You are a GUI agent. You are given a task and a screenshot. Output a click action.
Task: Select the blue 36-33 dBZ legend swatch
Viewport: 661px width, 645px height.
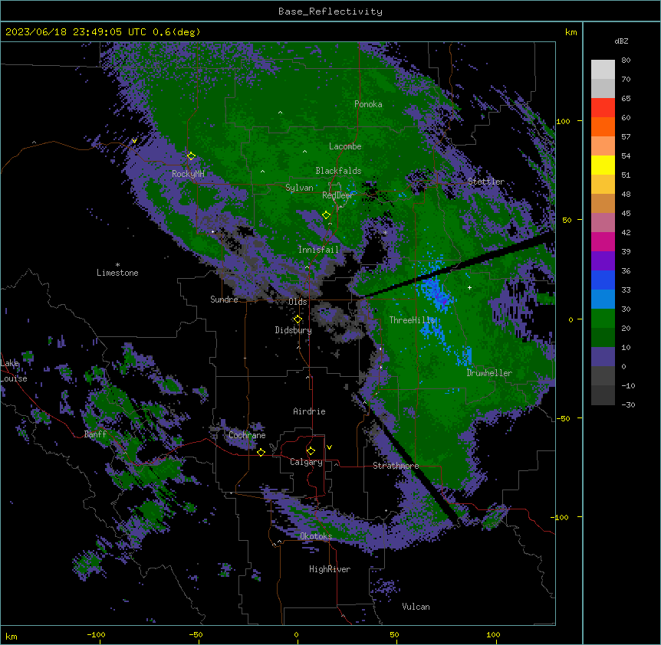[603, 280]
